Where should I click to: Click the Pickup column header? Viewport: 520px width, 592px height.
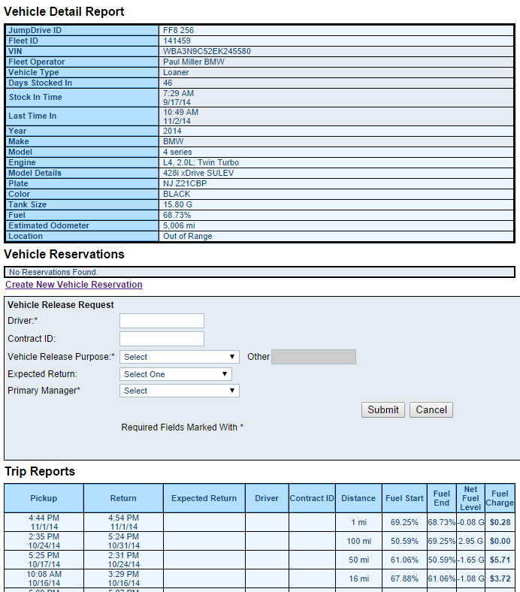44,498
